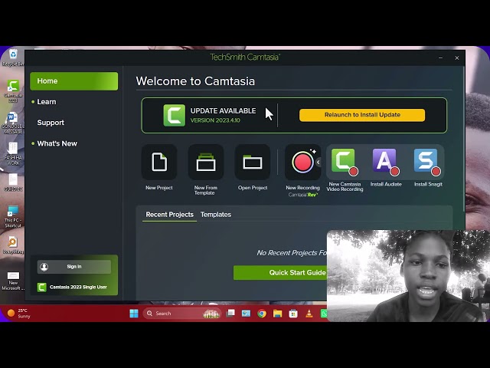This screenshot has width=490, height=368.
Task: Minimize the Camtasia window
Action: tap(441, 58)
